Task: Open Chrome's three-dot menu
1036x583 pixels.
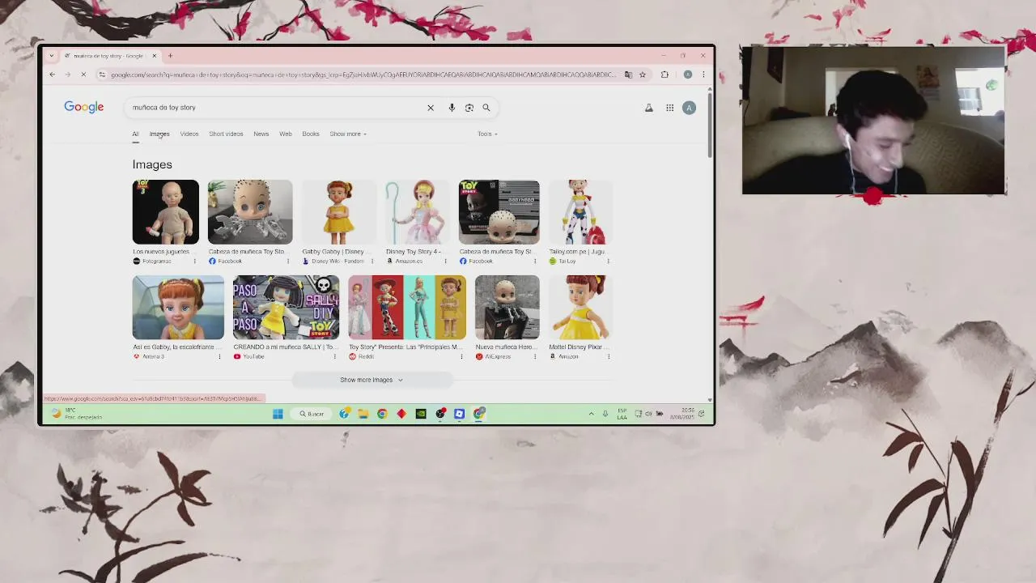Action: (x=703, y=74)
